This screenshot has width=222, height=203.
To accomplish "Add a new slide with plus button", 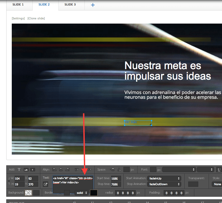I will [x=93, y=5].
